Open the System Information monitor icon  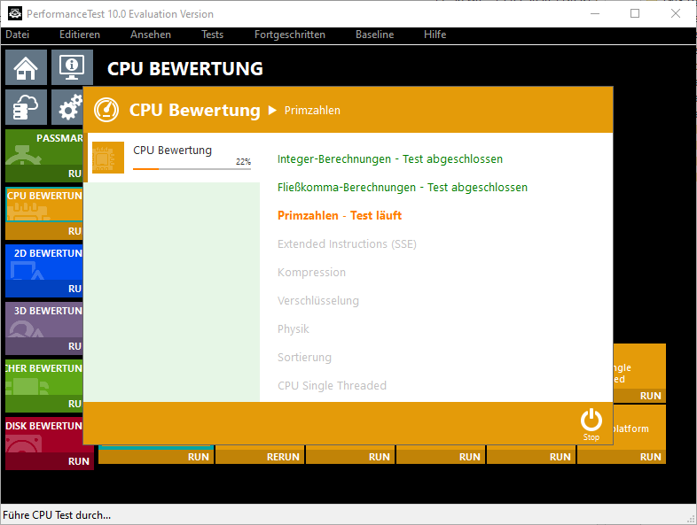[x=72, y=67]
